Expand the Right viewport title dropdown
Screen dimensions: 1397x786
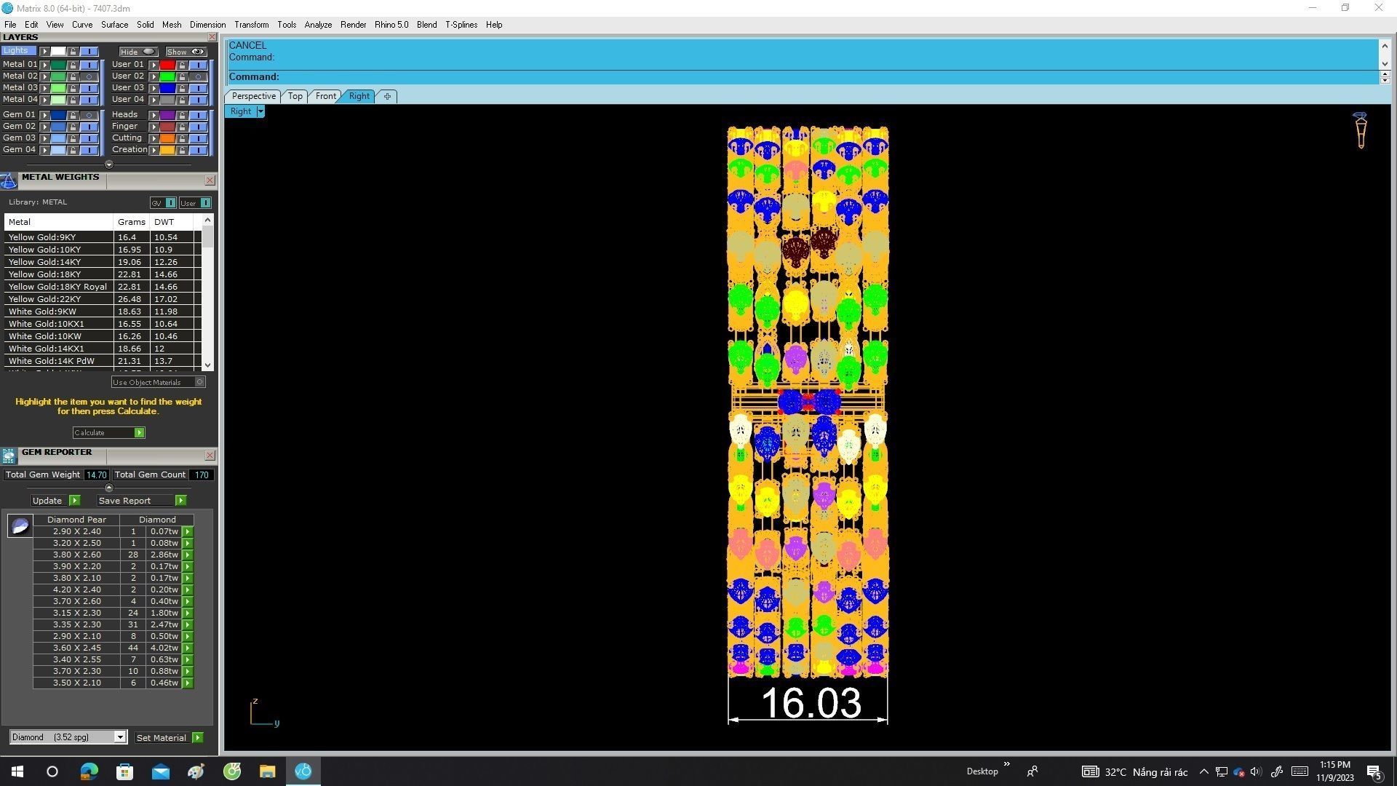pyautogui.click(x=260, y=111)
